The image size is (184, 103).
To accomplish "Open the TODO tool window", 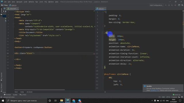I will [x=23, y=95].
